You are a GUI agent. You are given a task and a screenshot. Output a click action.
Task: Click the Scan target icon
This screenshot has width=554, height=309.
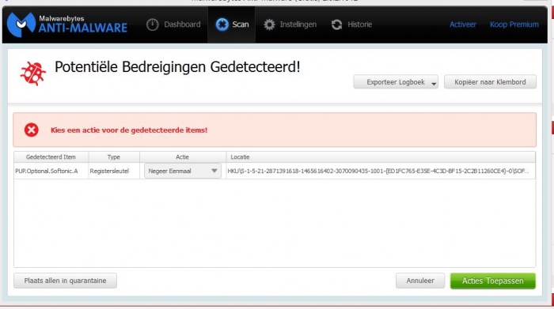[222, 24]
